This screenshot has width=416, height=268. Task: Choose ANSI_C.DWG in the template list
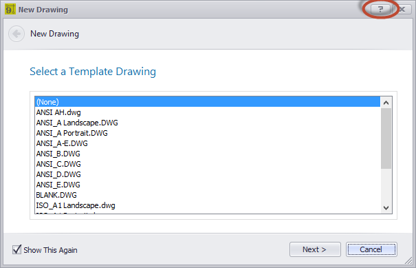(208, 164)
